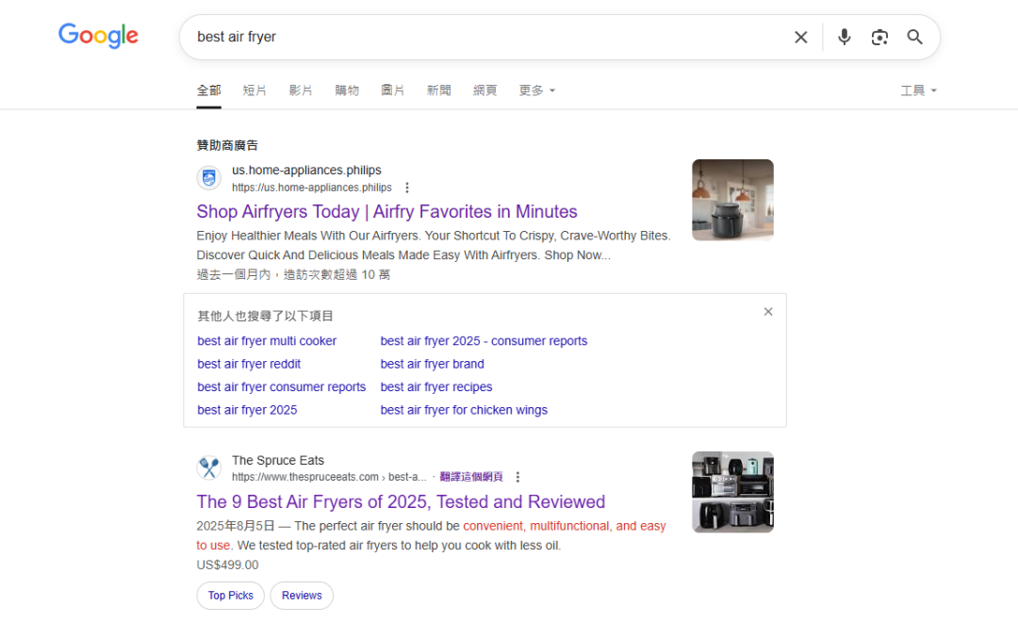Click the Shop Airfryers Today ad headline
Viewport: 1018px width, 639px height.
pos(386,211)
